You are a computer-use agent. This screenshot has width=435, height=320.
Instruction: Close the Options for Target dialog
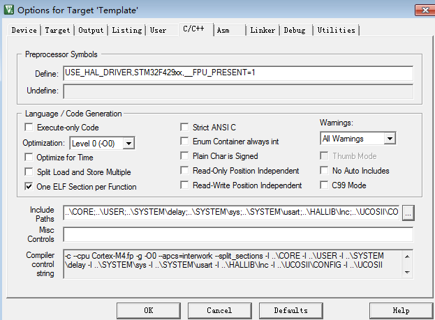pos(425,10)
